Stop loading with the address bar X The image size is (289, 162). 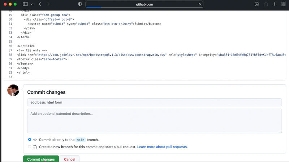click(x=200, y=4)
